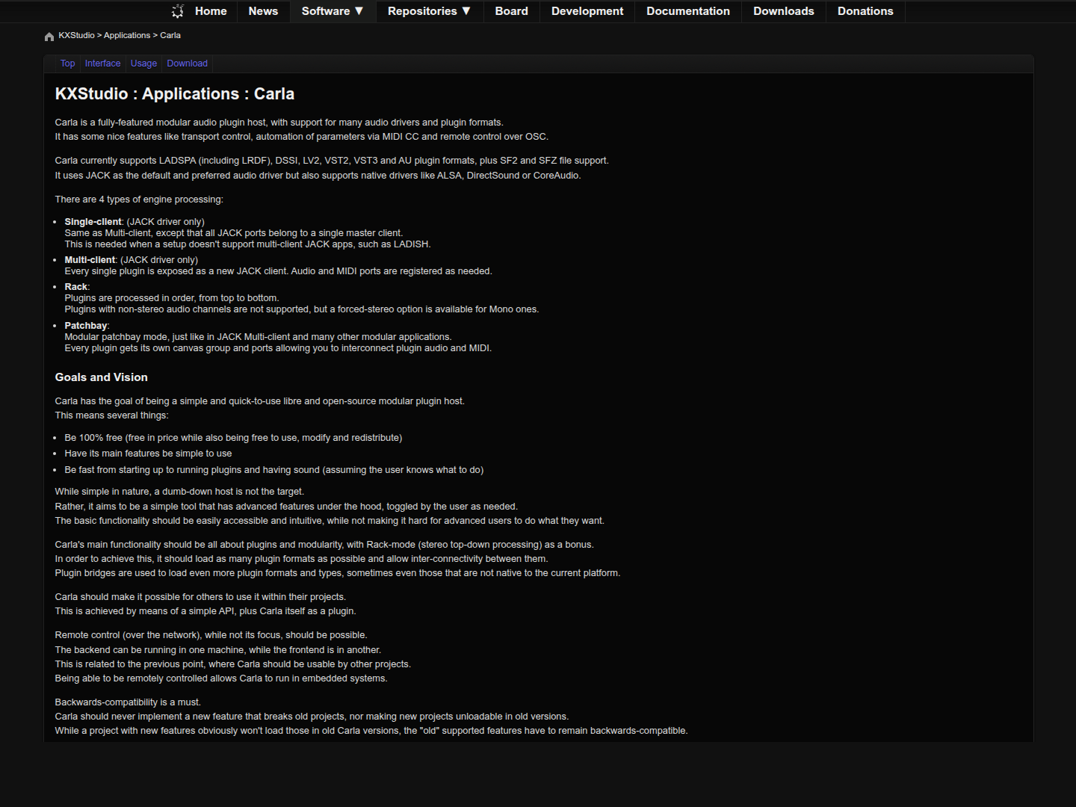The width and height of the screenshot is (1076, 807).
Task: Click the line starting "Plugin bridges are used"
Action: coord(338,573)
